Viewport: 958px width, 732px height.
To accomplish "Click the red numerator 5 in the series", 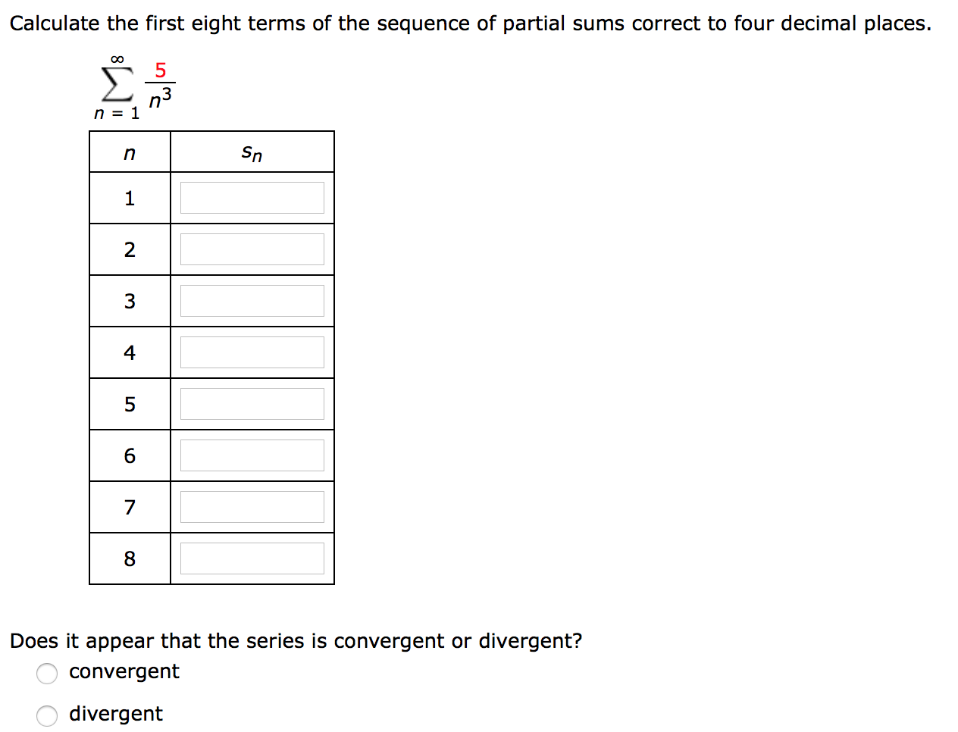I will click(x=160, y=70).
